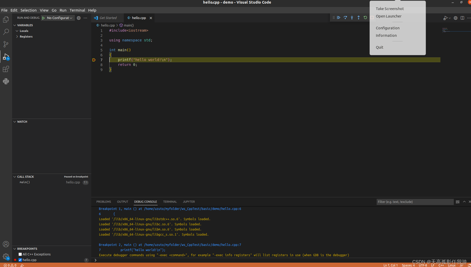Viewport: 471px width, 267px height.
Task: Open the Accounts icon in activity bar
Action: 6,244
